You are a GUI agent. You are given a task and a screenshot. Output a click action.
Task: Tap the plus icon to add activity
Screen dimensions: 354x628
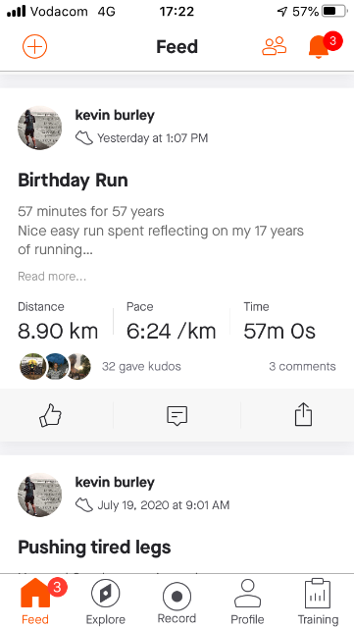(35, 46)
